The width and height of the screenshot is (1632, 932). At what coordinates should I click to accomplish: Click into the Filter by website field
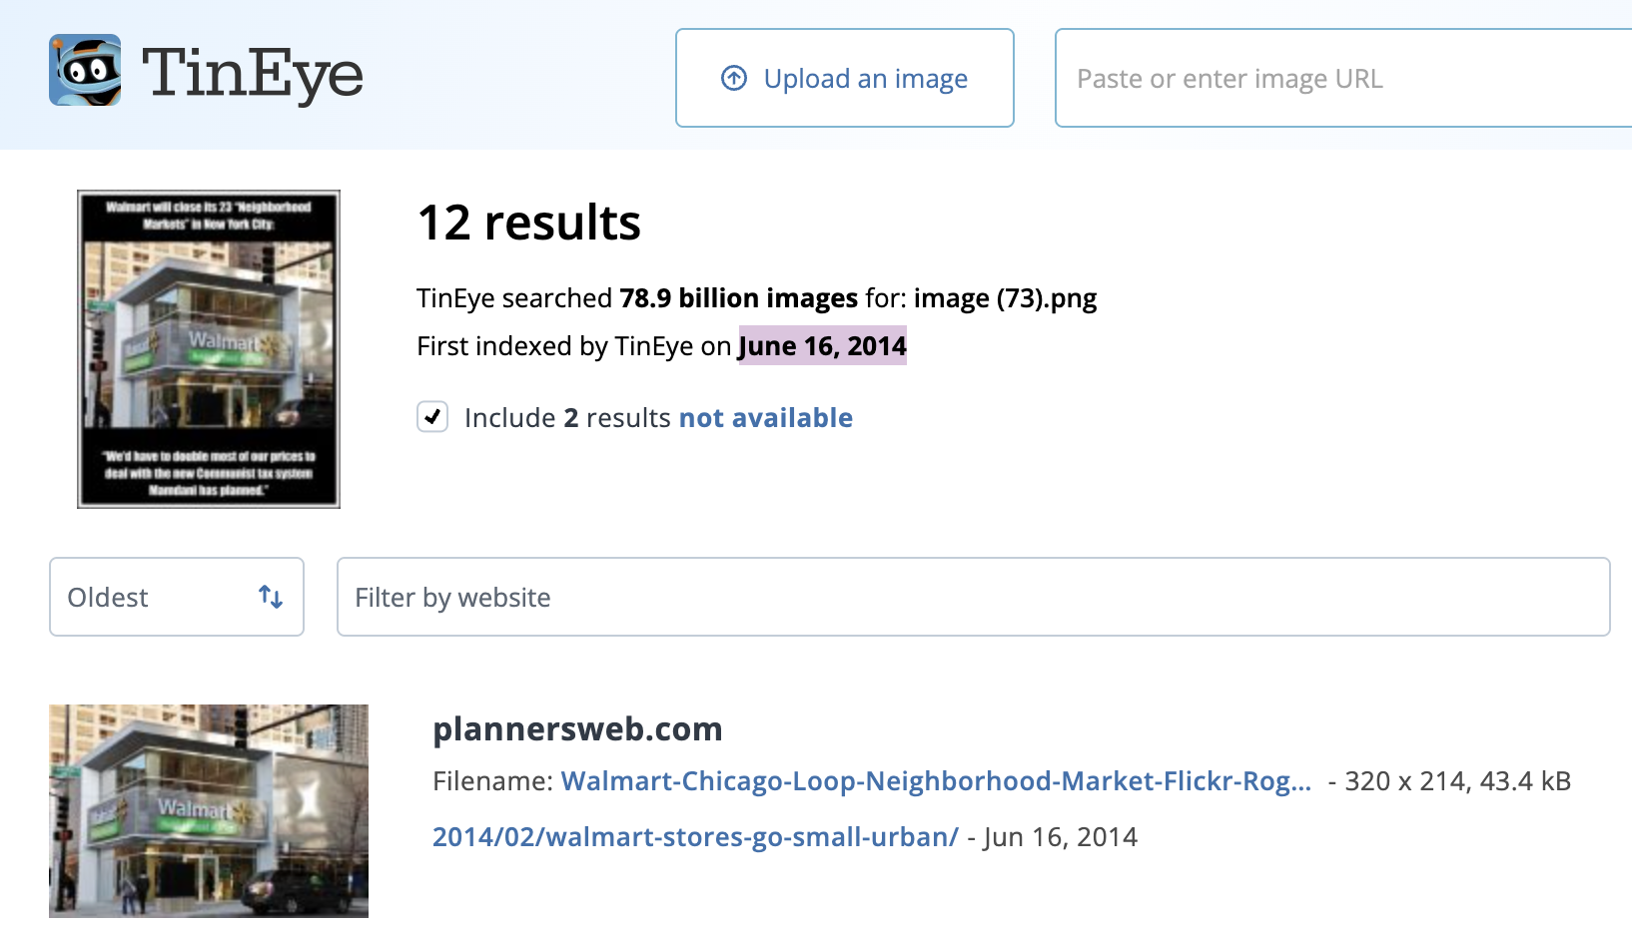[x=973, y=597]
